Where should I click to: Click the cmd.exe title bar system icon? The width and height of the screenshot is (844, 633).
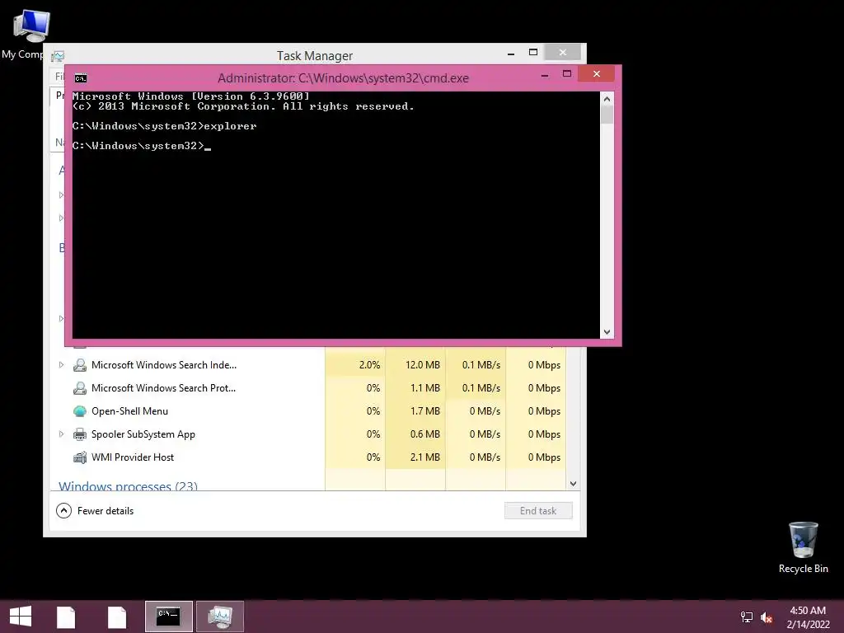coord(81,78)
